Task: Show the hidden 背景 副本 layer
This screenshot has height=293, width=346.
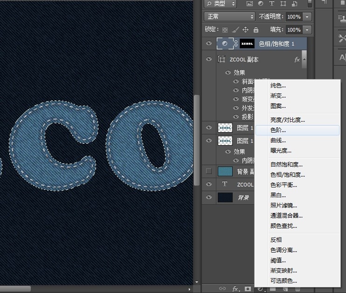Action: [x=209, y=171]
